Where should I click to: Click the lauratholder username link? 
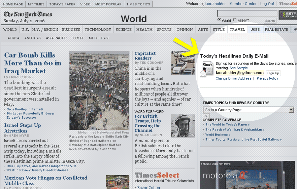click(215, 4)
